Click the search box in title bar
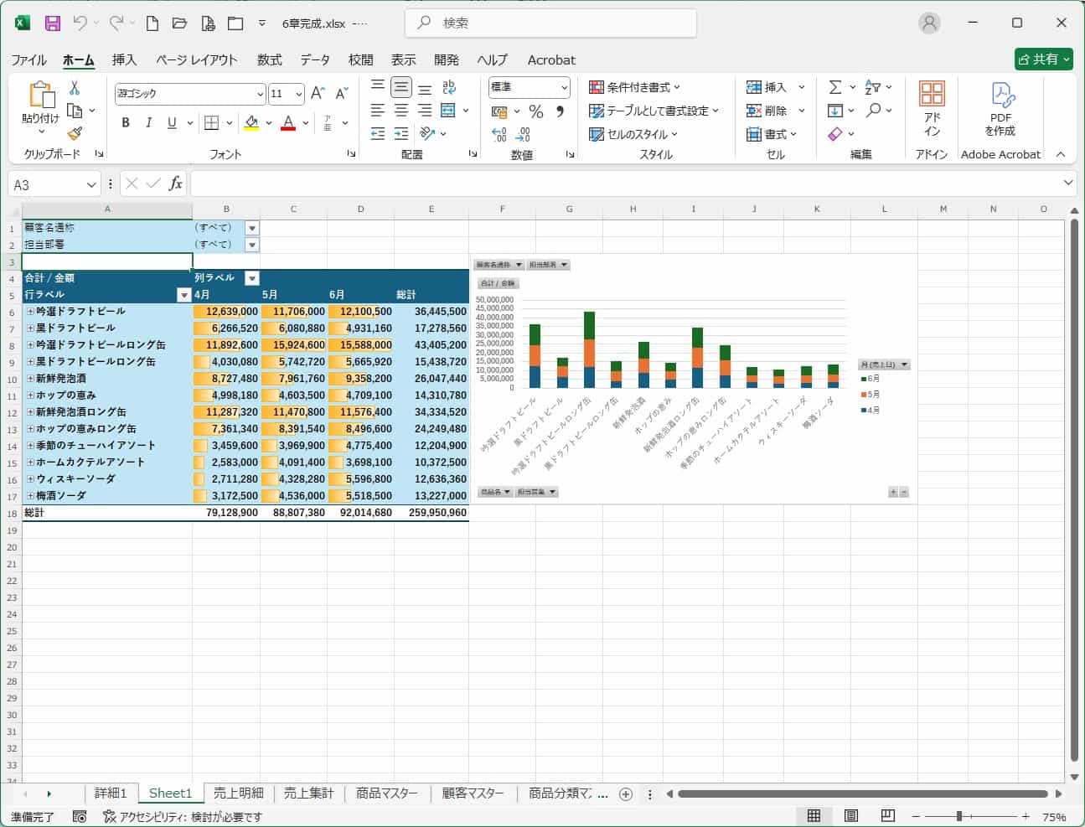Screen dimensions: 1085x827 [x=550, y=23]
